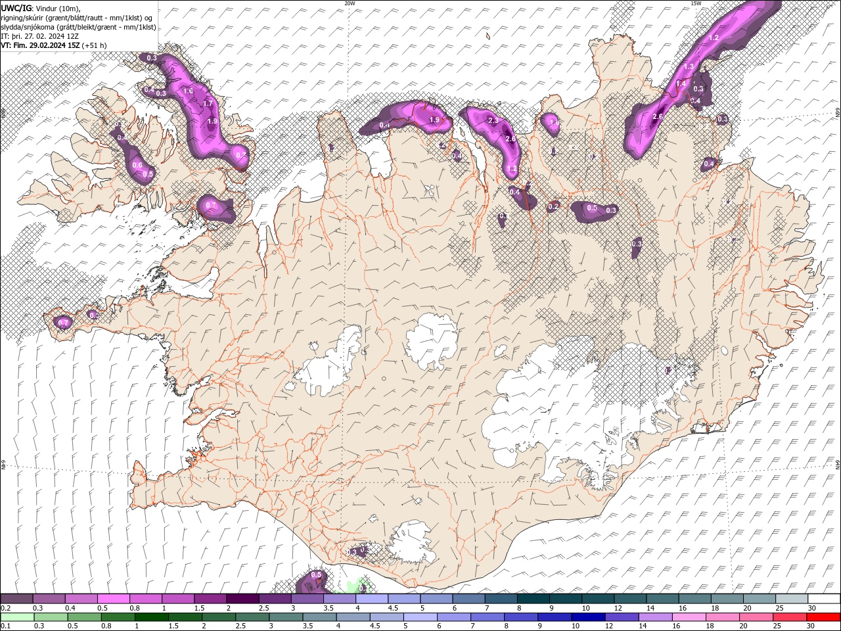Screen dimensions: 841x631
Task: Click the dark teal snow swatch between 8 and 9
Action: [533, 599]
